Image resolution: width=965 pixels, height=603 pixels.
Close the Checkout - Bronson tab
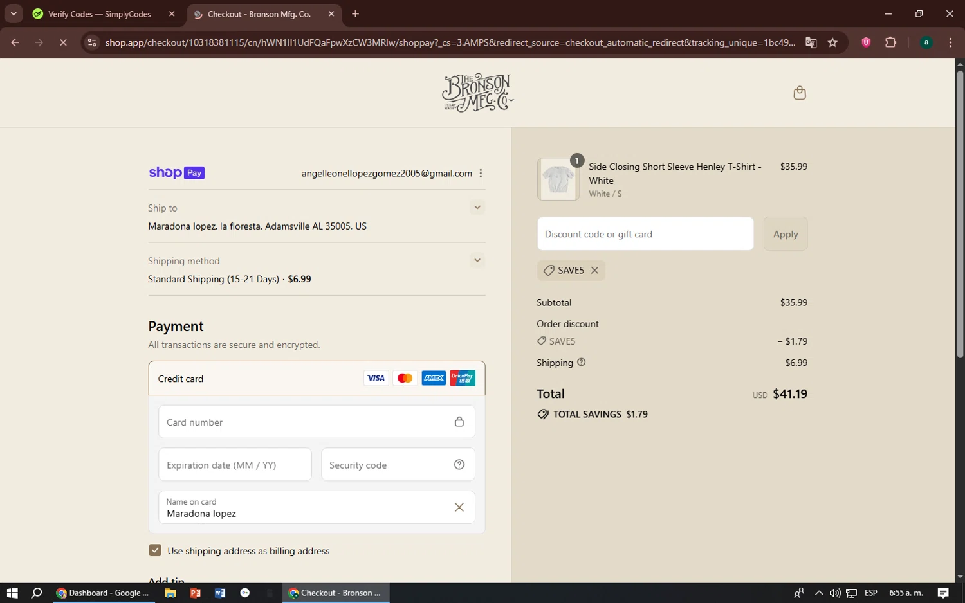click(331, 14)
